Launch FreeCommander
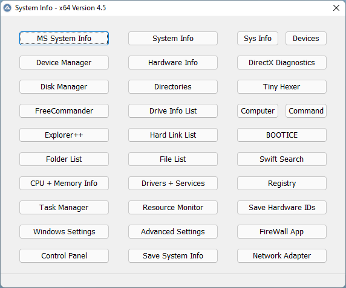Image resolution: width=346 pixels, height=288 pixels. pyautogui.click(x=64, y=110)
